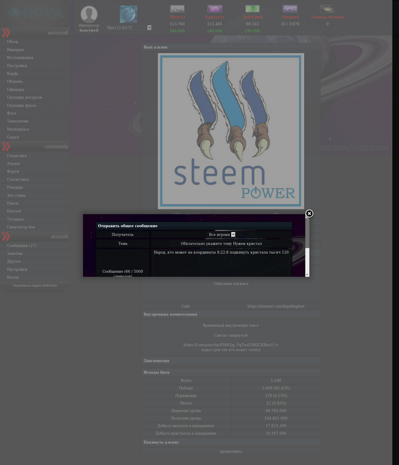Click the red arrows beside wirtschaft
The image size is (399, 465).
coord(6,32)
